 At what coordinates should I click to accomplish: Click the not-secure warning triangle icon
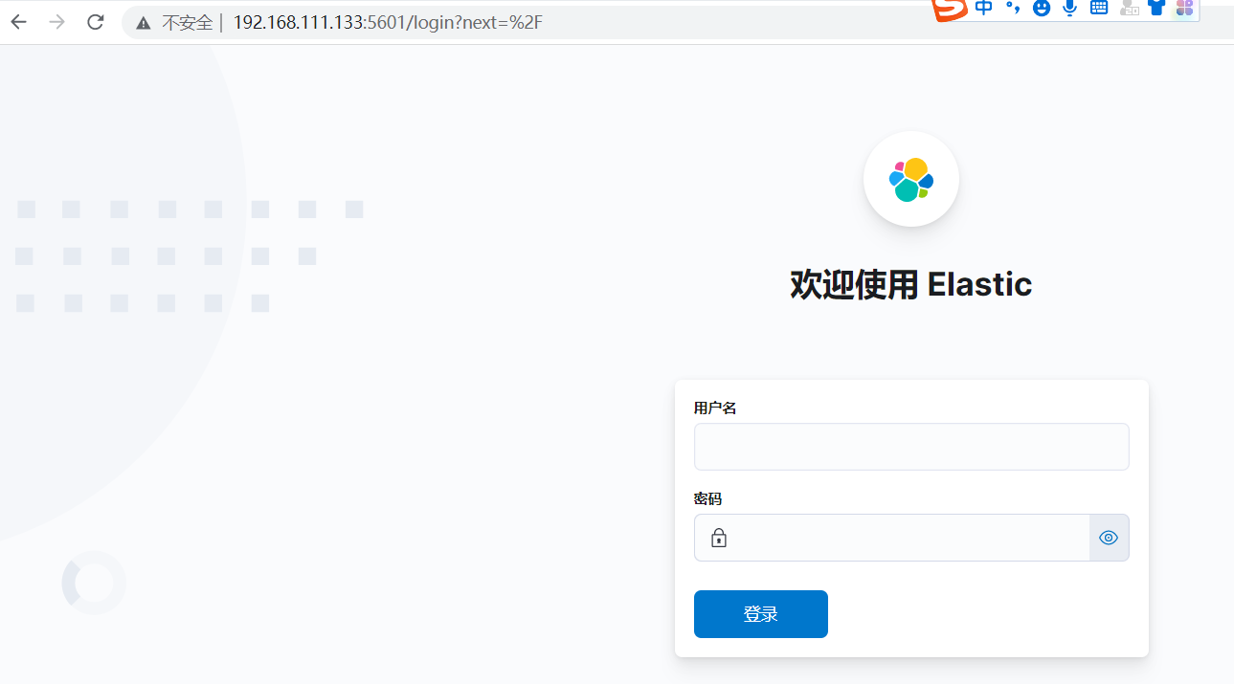click(x=144, y=23)
